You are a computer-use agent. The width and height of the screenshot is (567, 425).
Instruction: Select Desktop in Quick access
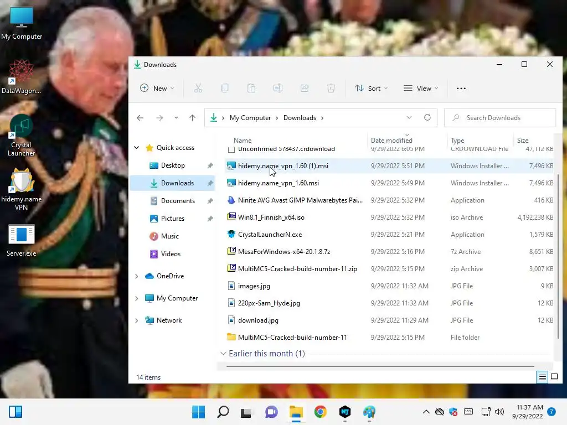click(173, 165)
